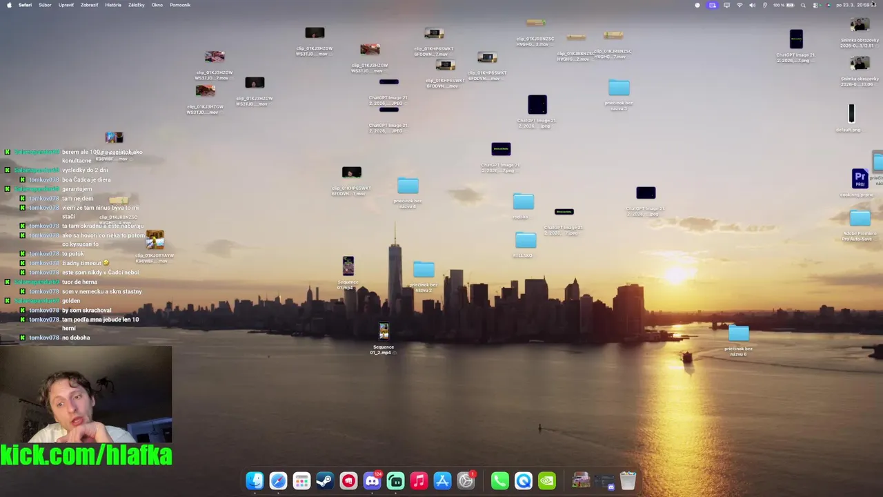The image size is (883, 497).
Task: Click the streamer webcam overlay
Action: (x=86, y=394)
